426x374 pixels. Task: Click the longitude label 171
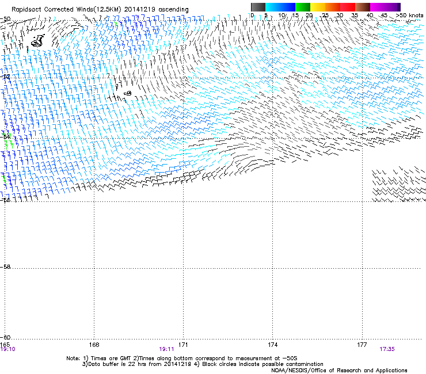pyautogui.click(x=183, y=345)
